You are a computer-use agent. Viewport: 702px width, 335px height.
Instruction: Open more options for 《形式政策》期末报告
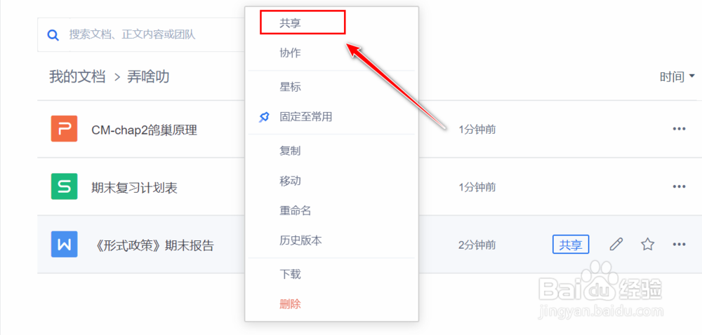coord(679,244)
